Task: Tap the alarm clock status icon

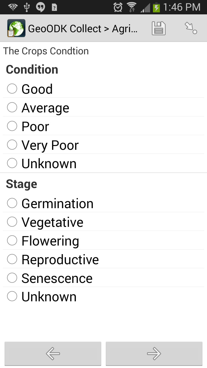Action: tap(118, 7)
